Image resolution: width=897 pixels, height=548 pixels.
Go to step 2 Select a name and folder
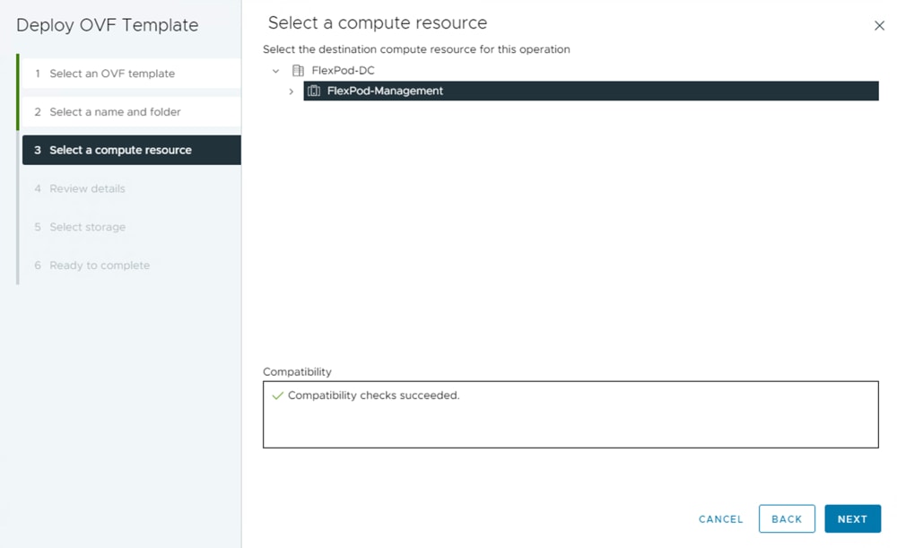tap(115, 112)
